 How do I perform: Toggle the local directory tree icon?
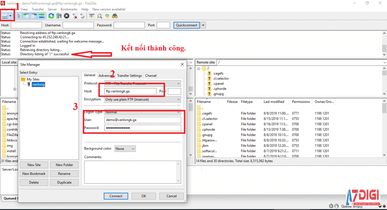pos(26,16)
